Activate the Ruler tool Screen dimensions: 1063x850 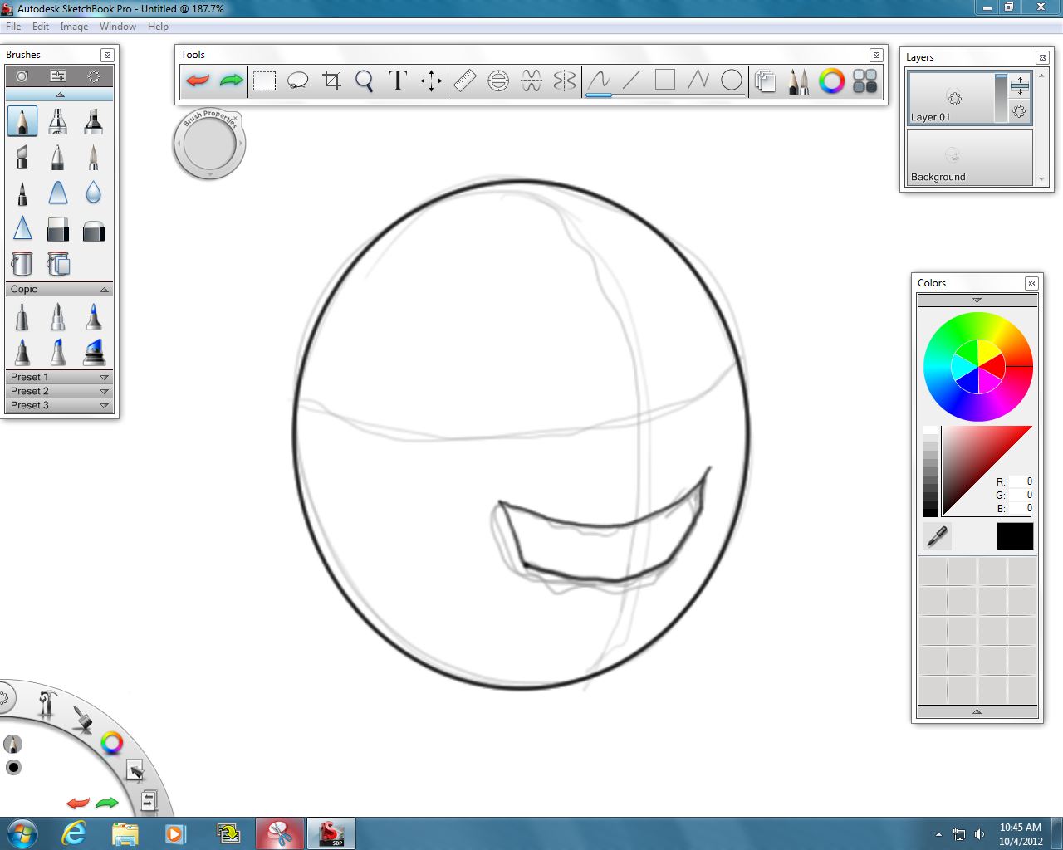click(x=464, y=81)
